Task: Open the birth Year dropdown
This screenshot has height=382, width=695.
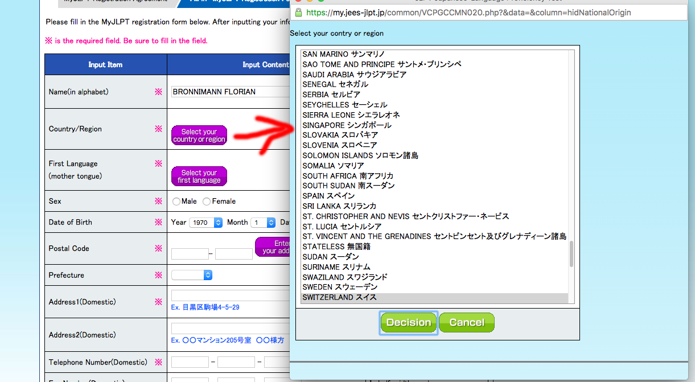Action: (x=205, y=223)
